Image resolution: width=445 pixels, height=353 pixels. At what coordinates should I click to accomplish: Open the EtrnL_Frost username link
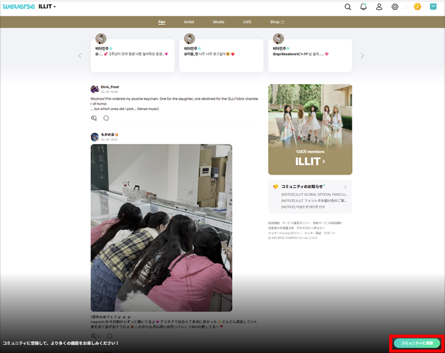(110, 87)
